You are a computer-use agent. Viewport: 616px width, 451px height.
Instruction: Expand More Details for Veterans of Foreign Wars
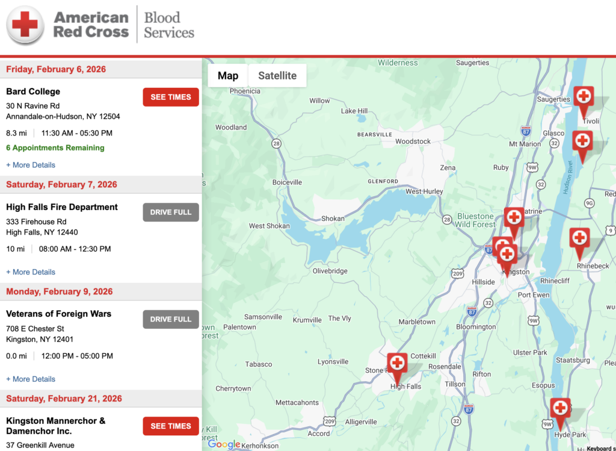[30, 379]
